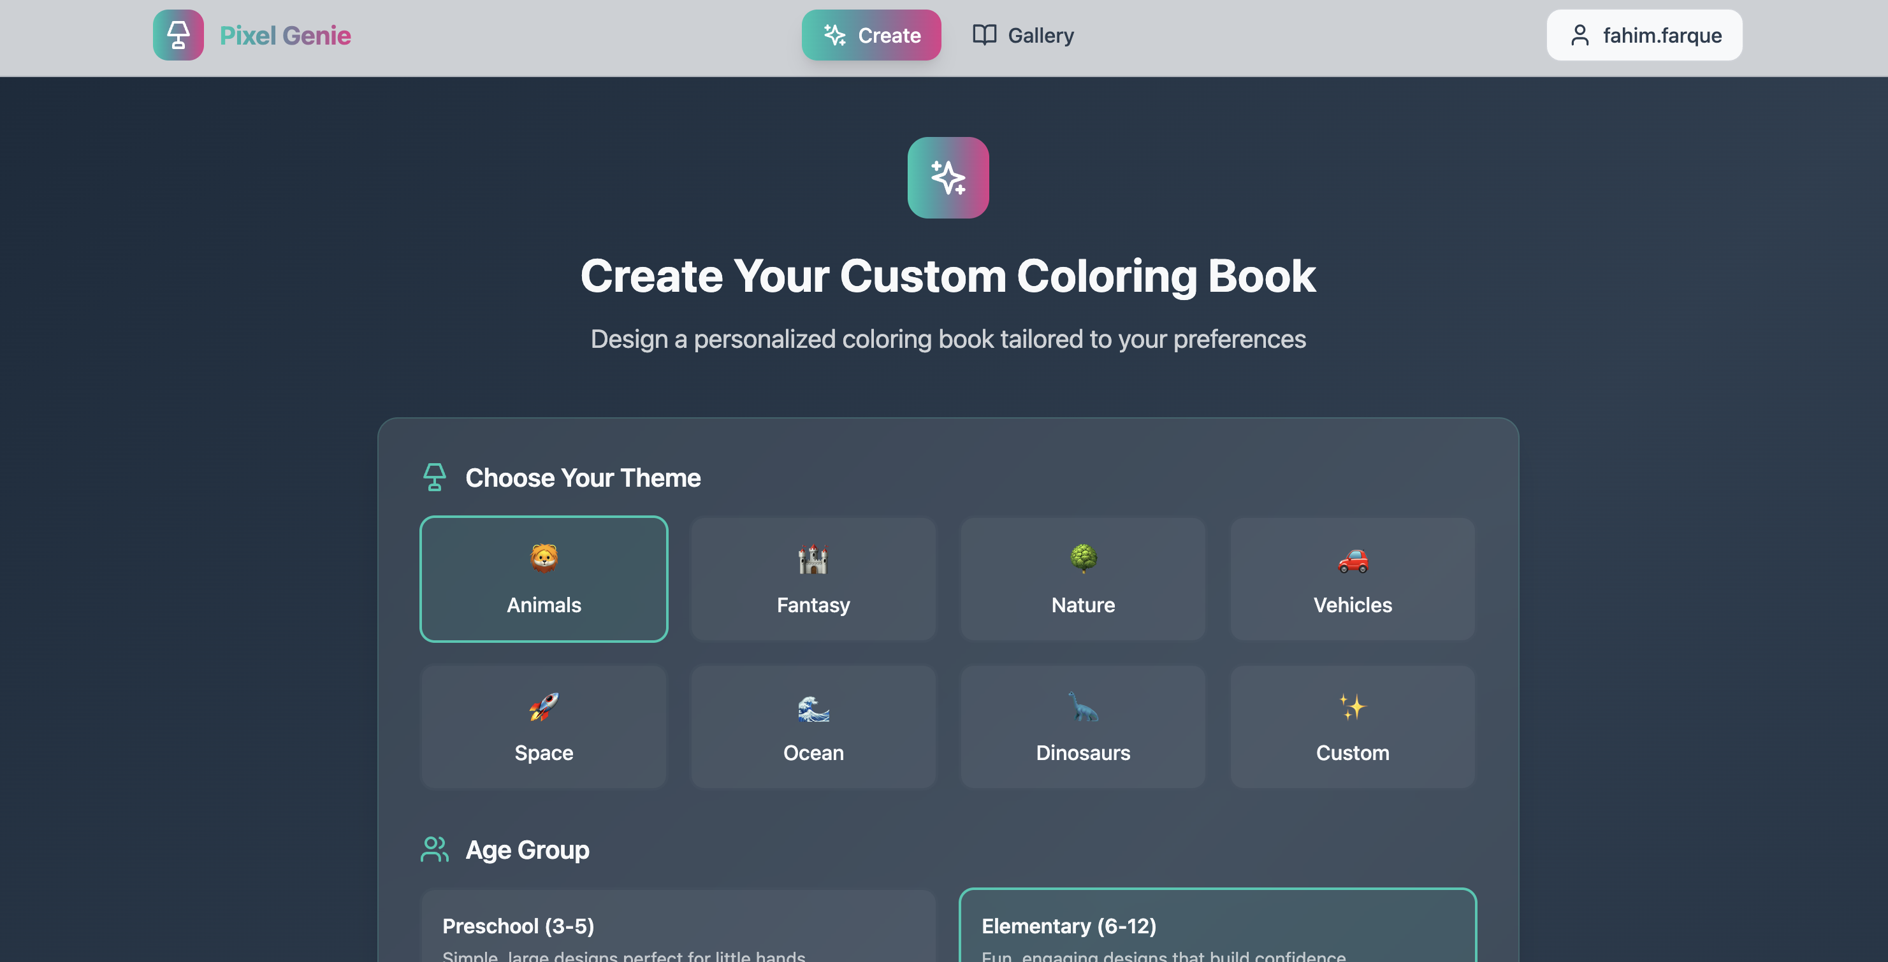Open the fahim.farque account button
The width and height of the screenshot is (1888, 962).
pyautogui.click(x=1644, y=35)
